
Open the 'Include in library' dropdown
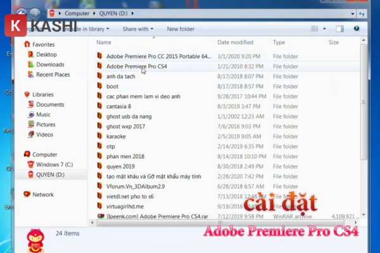pos(86,29)
